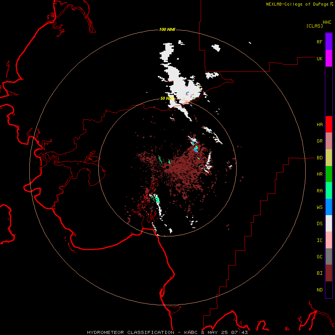The image size is (335, 335).
Task: Click the WS blue legend swatch
Action: tap(329, 207)
